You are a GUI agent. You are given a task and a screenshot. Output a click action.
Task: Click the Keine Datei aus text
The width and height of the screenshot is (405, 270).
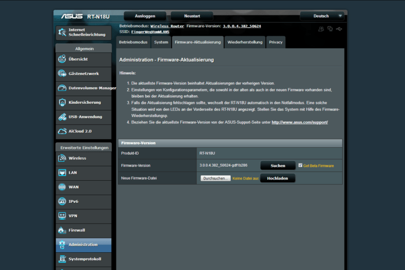point(245,179)
